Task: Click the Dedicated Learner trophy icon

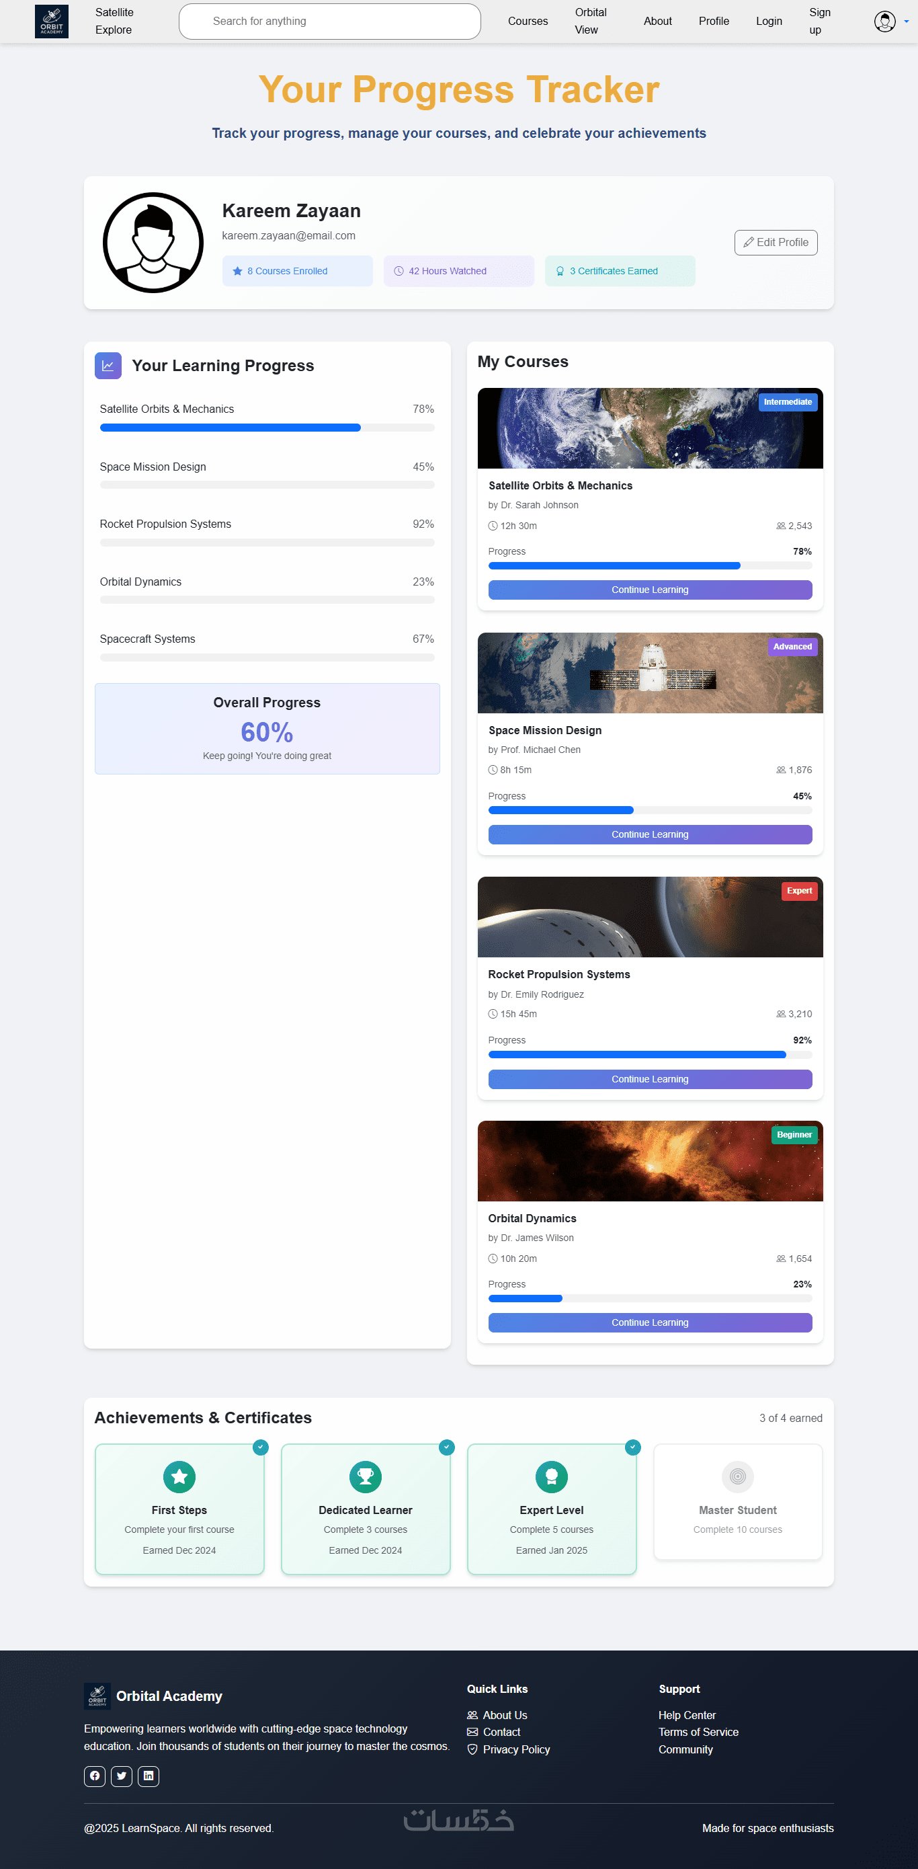Action: (x=366, y=1476)
